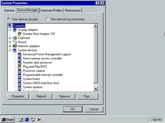This screenshot has height=123, width=165.
Task: Dismiss dialog with Cancel button
Action: (x=94, y=109)
